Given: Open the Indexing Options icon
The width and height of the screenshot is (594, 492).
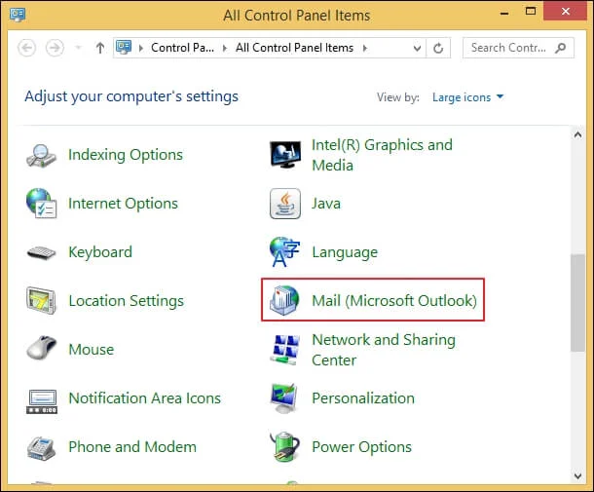Looking at the screenshot, I should tap(41, 155).
